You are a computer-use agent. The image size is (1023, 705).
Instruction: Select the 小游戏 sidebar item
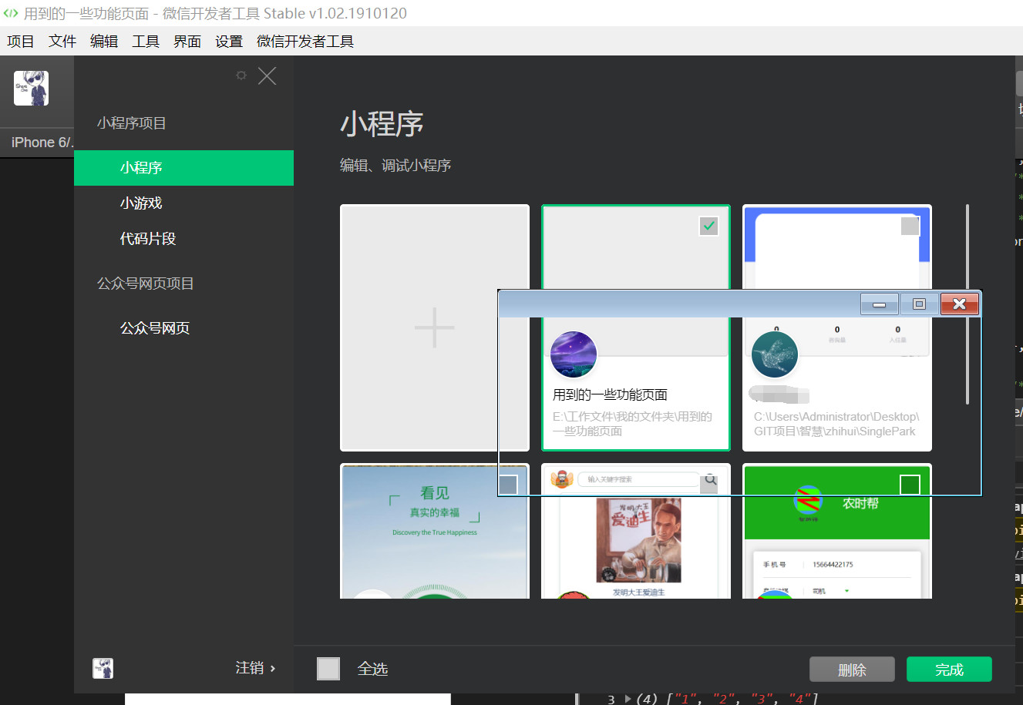[183, 203]
